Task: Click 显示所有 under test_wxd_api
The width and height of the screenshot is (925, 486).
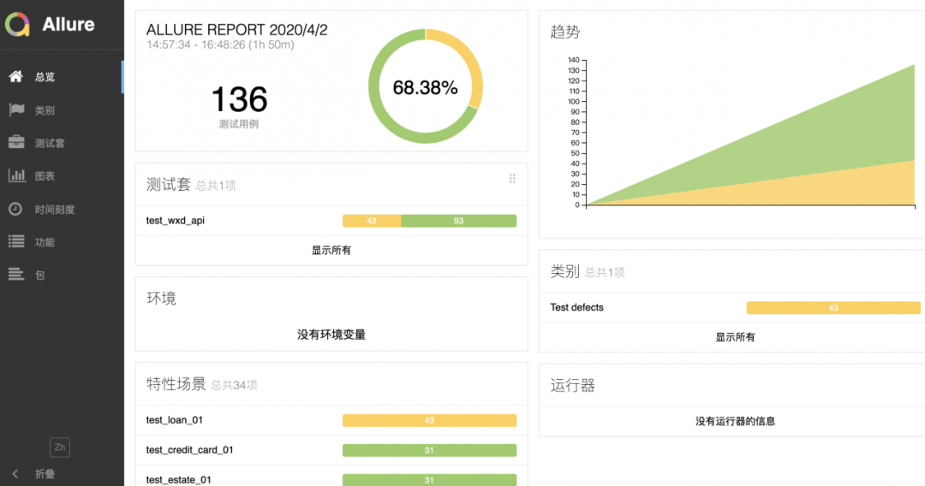Action: pyautogui.click(x=331, y=251)
